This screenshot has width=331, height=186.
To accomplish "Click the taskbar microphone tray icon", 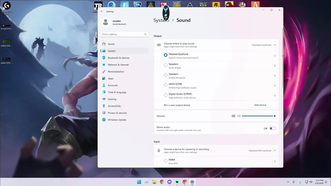I will pyautogui.click(x=294, y=182).
